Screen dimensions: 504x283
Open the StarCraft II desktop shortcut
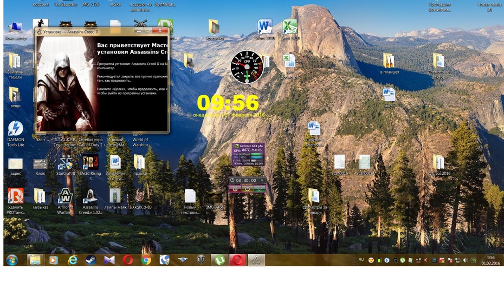pos(66,166)
